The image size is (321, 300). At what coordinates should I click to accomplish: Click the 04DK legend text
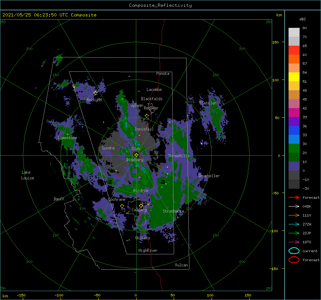pyautogui.click(x=307, y=207)
